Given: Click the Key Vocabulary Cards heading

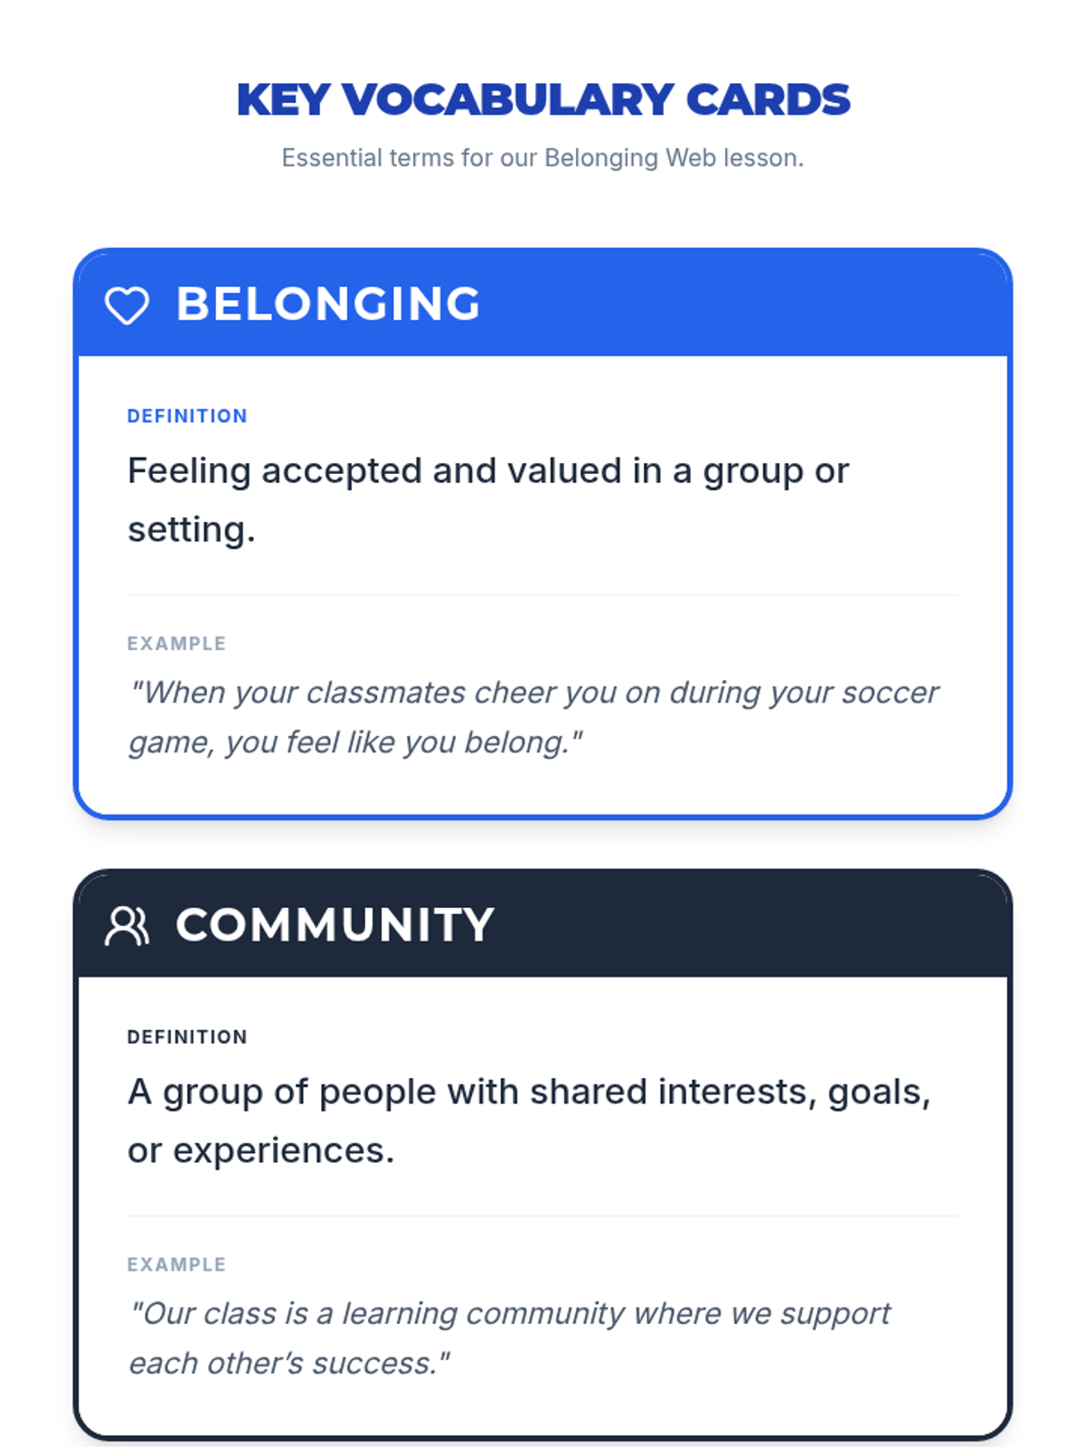Looking at the screenshot, I should tap(542, 99).
